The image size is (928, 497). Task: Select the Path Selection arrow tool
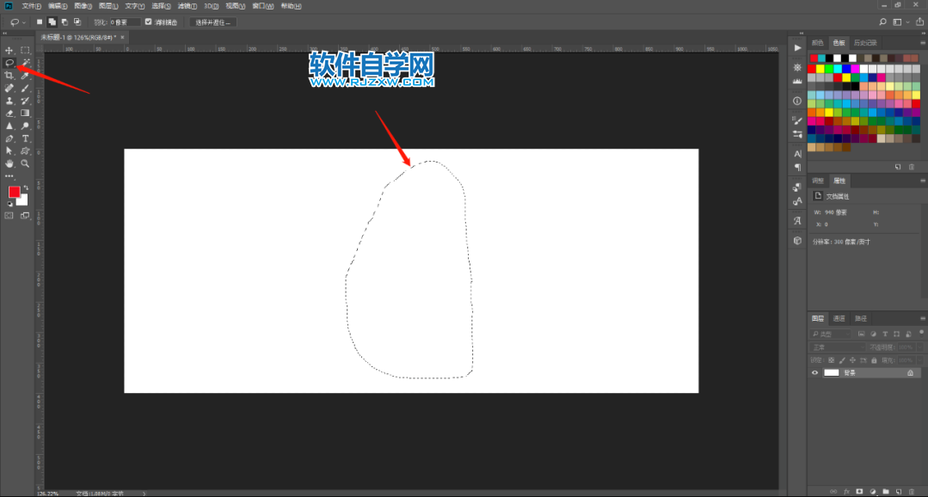[x=9, y=150]
